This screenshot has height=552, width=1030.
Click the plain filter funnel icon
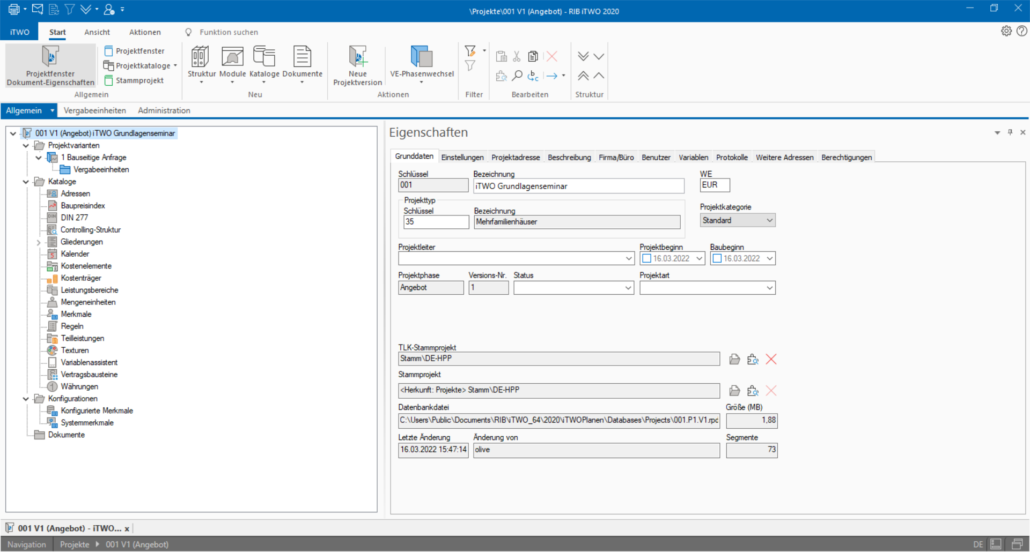pos(470,66)
